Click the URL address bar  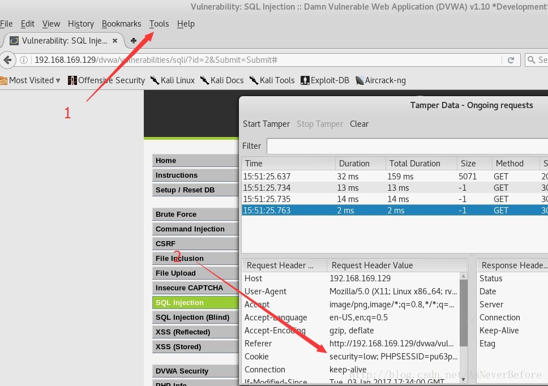pos(266,60)
